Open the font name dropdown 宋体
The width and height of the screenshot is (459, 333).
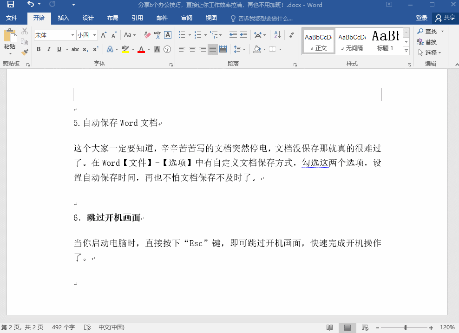[72, 35]
